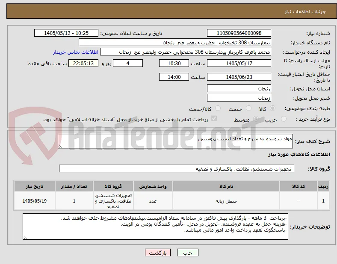The height and width of the screenshot is (264, 337).
Task: Click the جزئیات اطلاعات نیاز page title
Action: pyautogui.click(x=305, y=12)
